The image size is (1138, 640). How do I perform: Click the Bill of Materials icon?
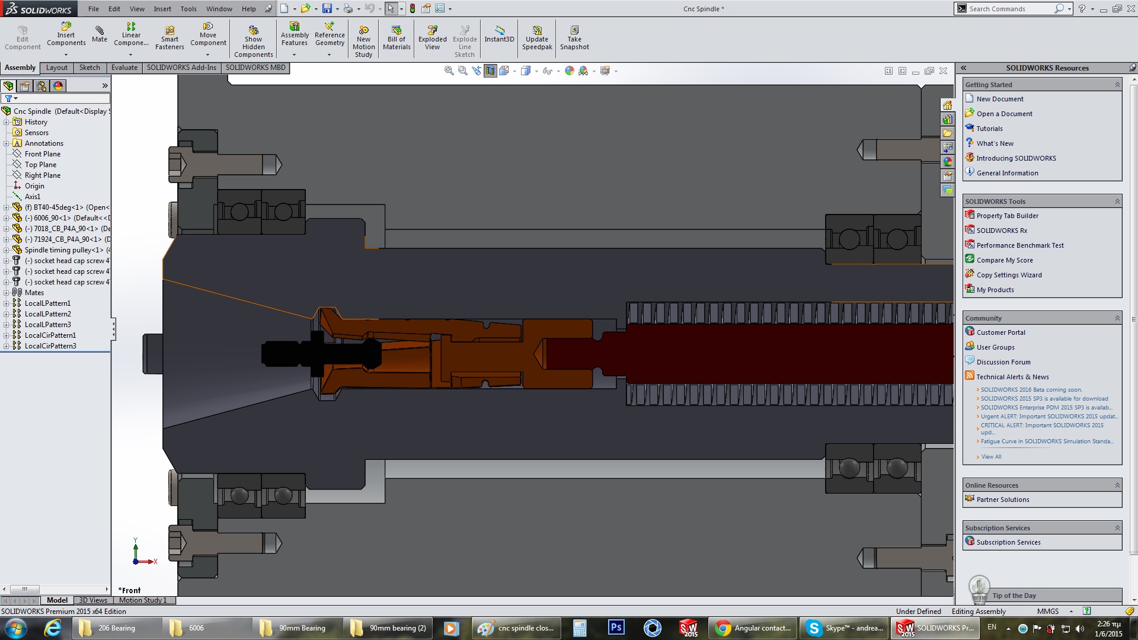[397, 38]
